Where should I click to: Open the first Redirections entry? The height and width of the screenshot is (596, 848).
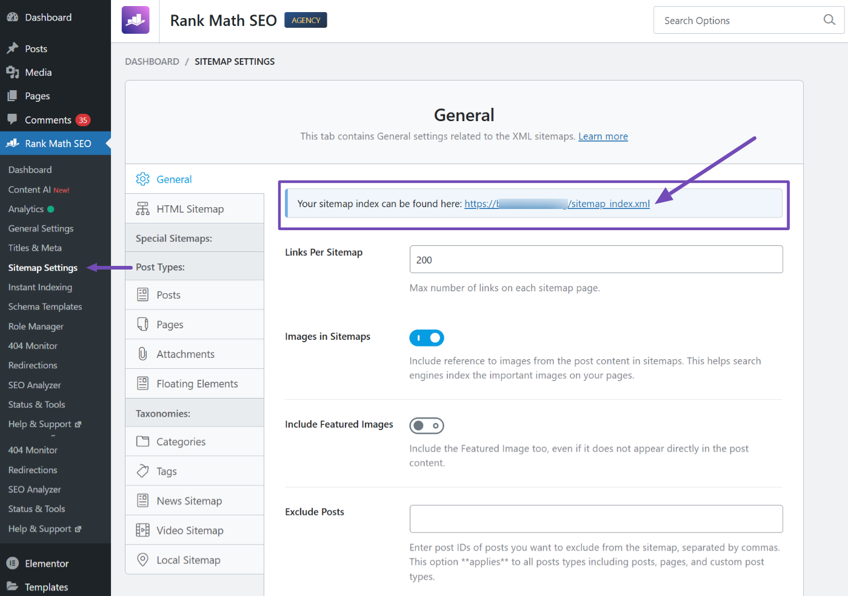(33, 365)
